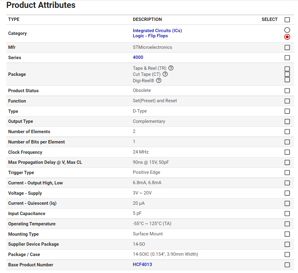This screenshot has width=298, height=273.
Task: Tick the Tape & Reel package checkbox
Action: [287, 69]
